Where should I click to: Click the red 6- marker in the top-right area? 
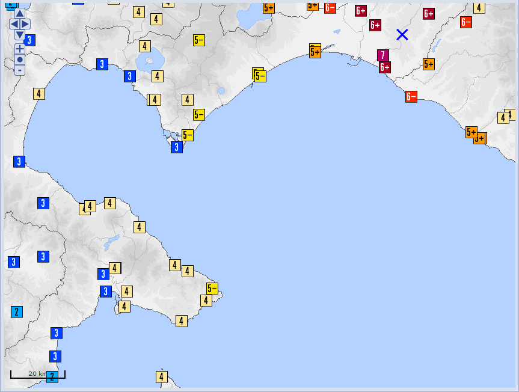(466, 22)
